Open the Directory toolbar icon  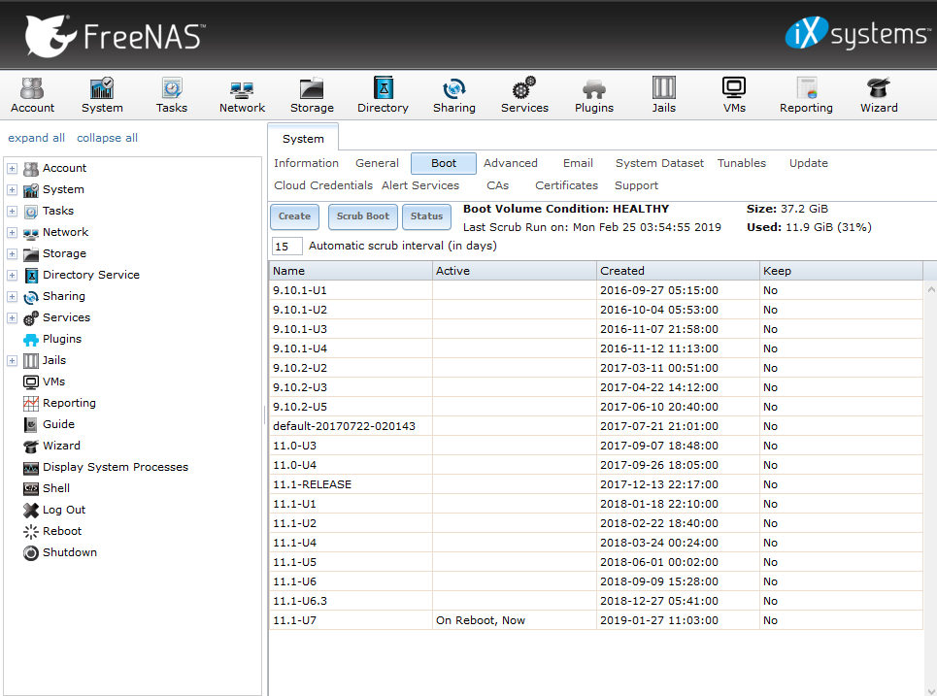pyautogui.click(x=383, y=95)
